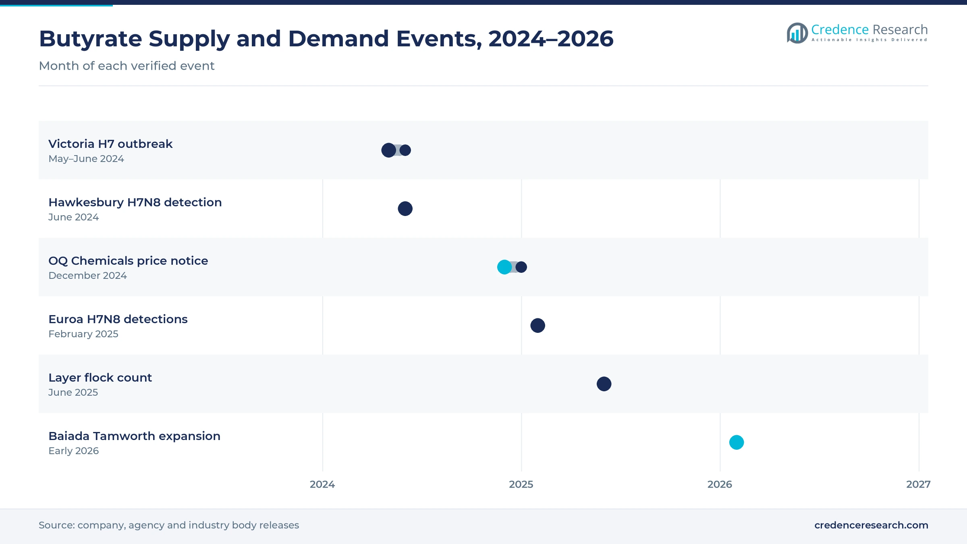Viewport: 967px width, 544px height.
Task: Click the source note in the footer
Action: (x=169, y=525)
